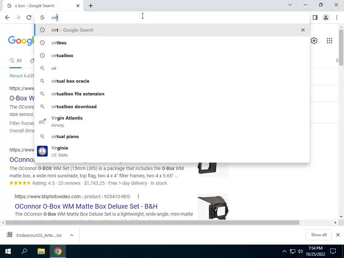The width and height of the screenshot is (344, 258).
Task: Open the downloaded EndeavourOS_Arte....iso file
Action: click(35, 235)
